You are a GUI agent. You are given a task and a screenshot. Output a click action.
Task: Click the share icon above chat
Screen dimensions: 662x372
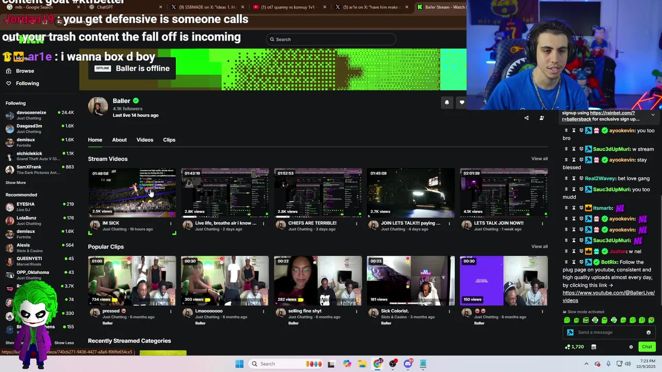526,118
